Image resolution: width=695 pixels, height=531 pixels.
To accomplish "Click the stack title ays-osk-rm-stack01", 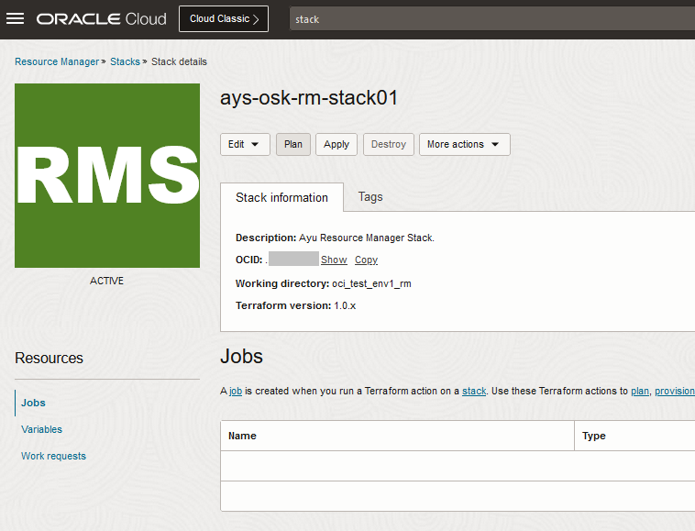I will [309, 98].
